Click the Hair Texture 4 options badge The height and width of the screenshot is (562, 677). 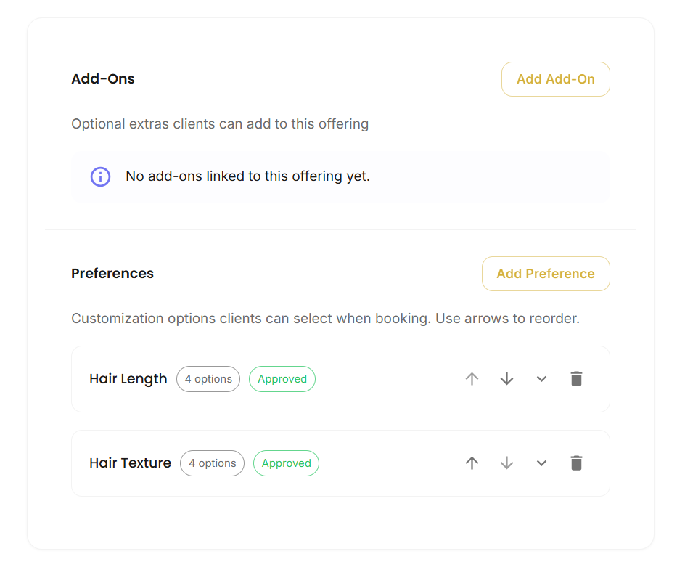212,463
